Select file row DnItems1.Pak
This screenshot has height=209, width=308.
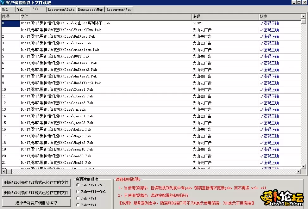151,63
